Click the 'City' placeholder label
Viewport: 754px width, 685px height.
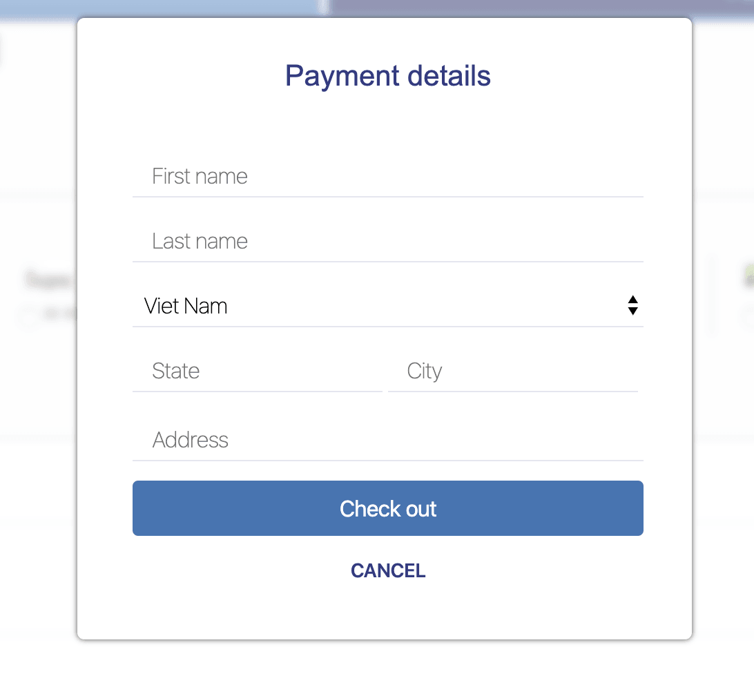click(424, 372)
